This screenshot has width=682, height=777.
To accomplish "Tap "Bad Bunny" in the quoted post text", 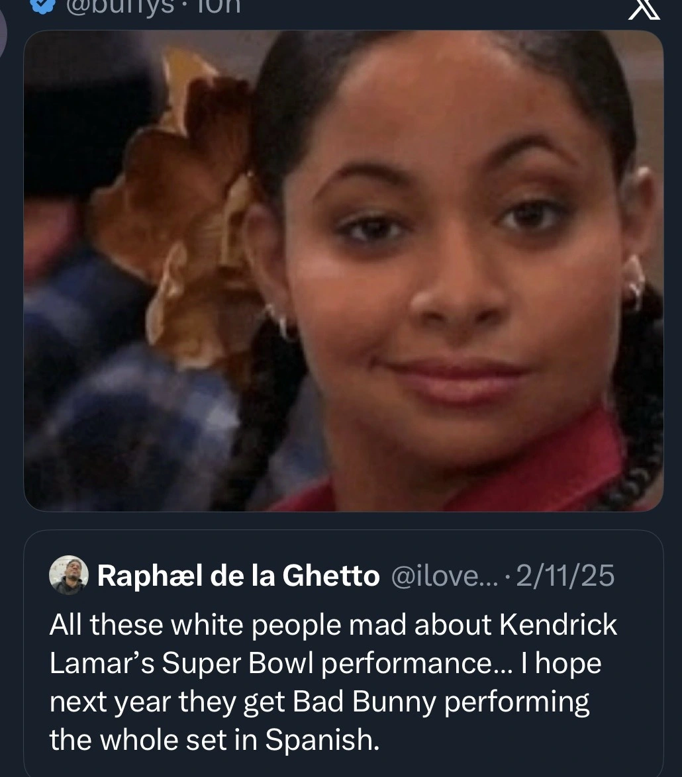I will click(x=364, y=702).
